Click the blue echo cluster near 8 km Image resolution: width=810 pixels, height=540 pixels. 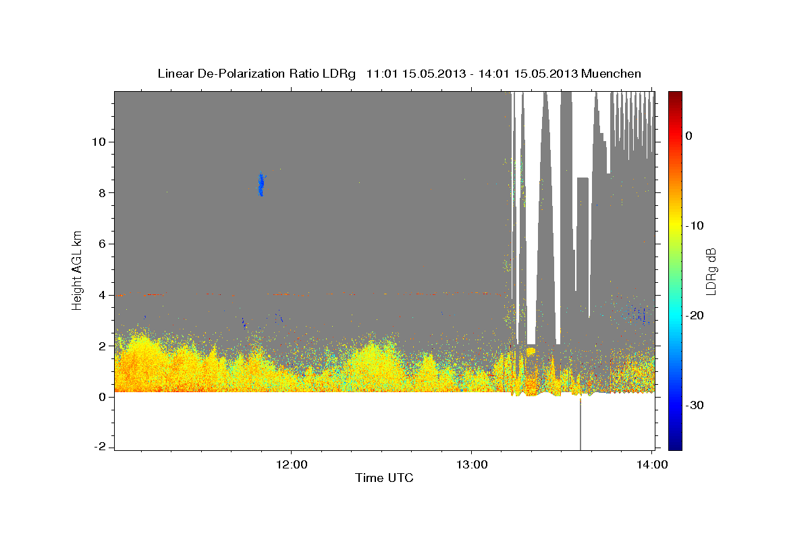coord(261,184)
